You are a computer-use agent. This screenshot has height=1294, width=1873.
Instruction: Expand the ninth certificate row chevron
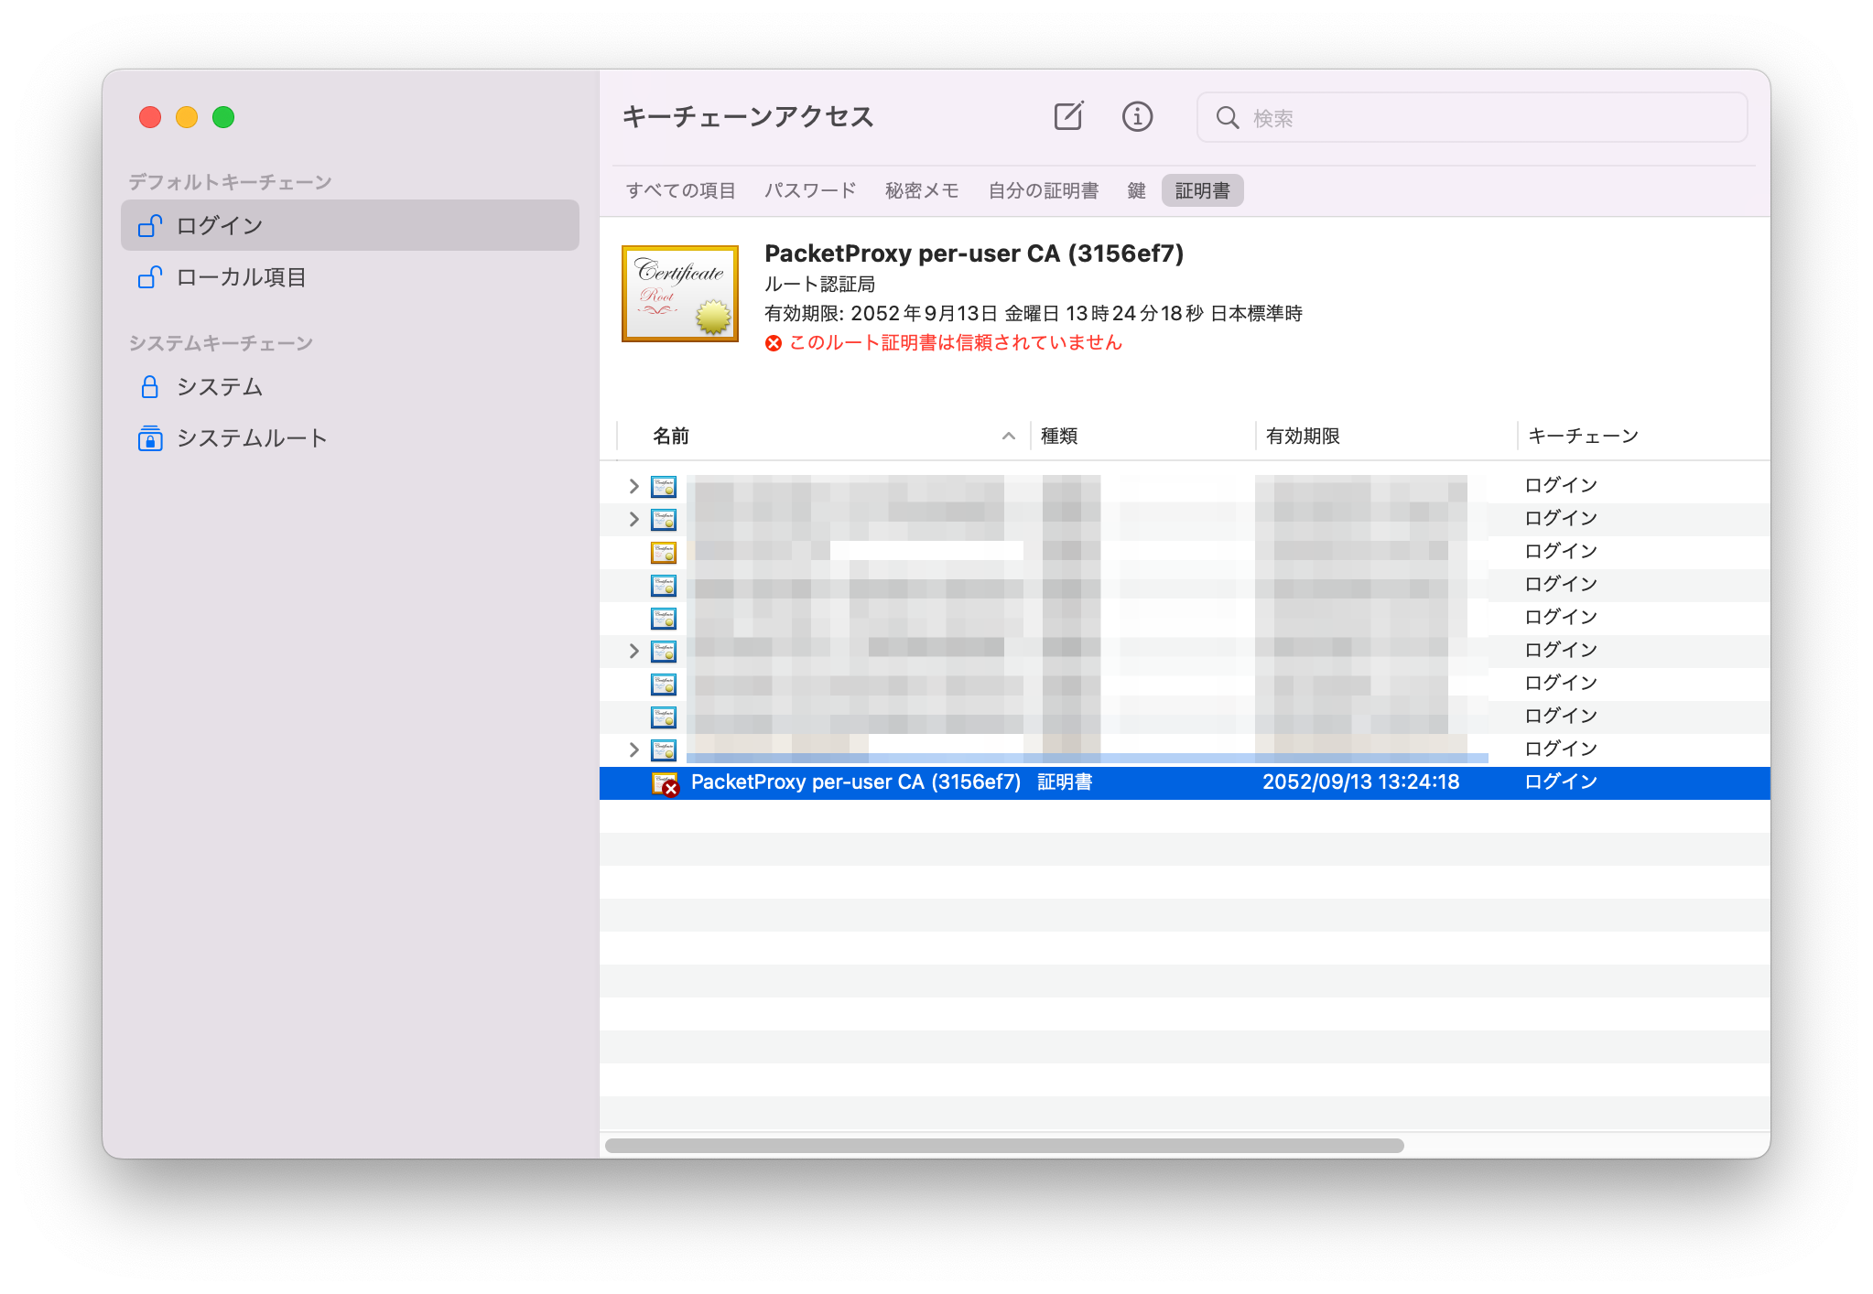[633, 749]
